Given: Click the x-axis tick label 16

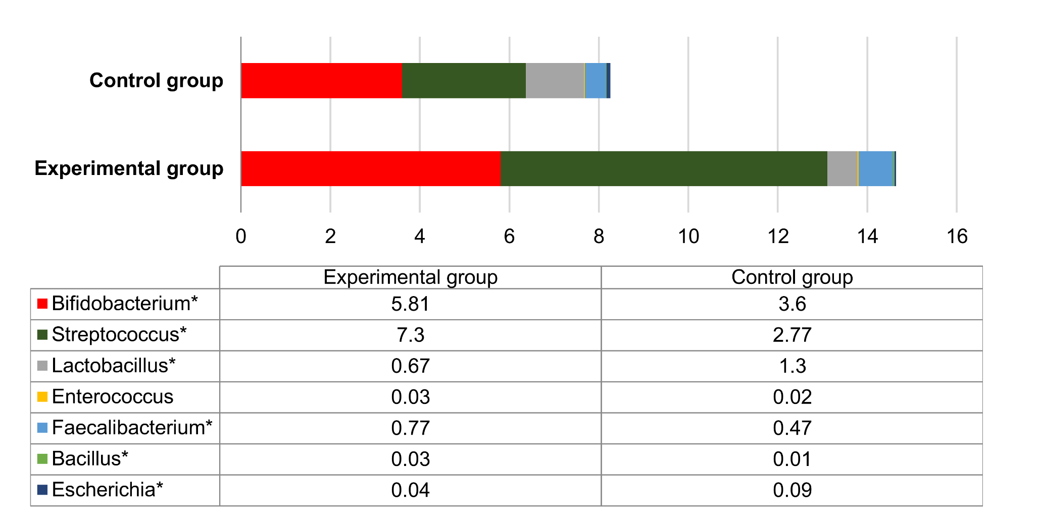Looking at the screenshot, I should [x=957, y=237].
